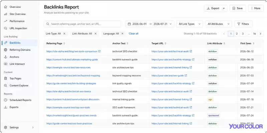
Task: Click the Scheduled Reports clock icon
Action: [6, 100]
